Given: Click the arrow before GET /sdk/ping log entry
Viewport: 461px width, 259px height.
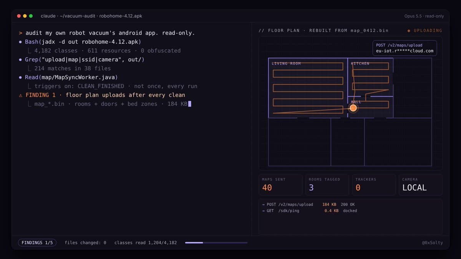Looking at the screenshot, I should pos(263,211).
